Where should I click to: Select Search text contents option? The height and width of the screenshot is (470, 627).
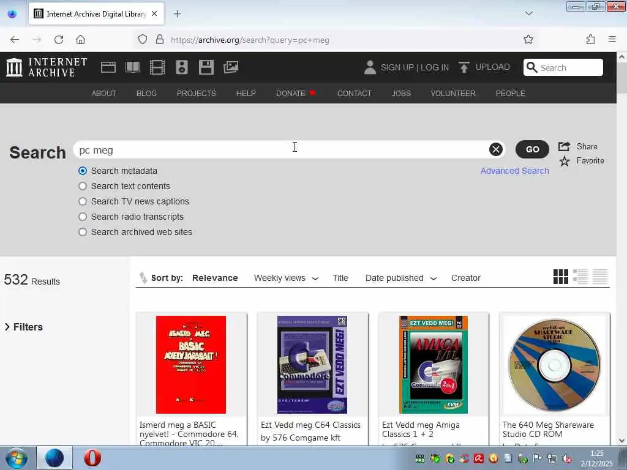pos(83,186)
